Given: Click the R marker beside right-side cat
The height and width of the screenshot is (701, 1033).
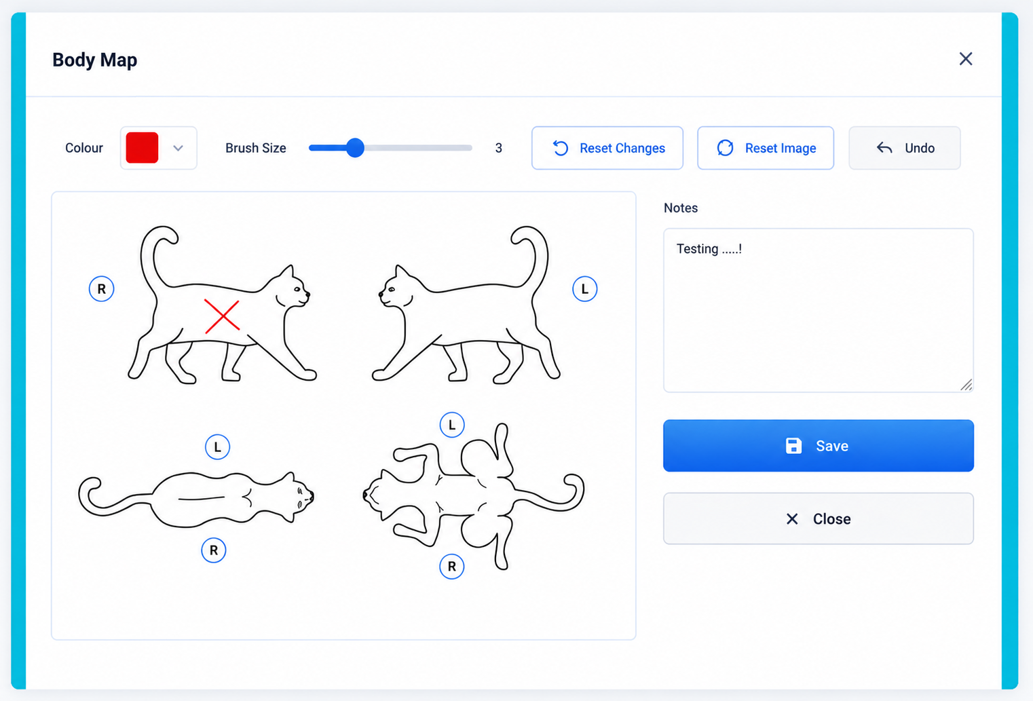Looking at the screenshot, I should 102,289.
